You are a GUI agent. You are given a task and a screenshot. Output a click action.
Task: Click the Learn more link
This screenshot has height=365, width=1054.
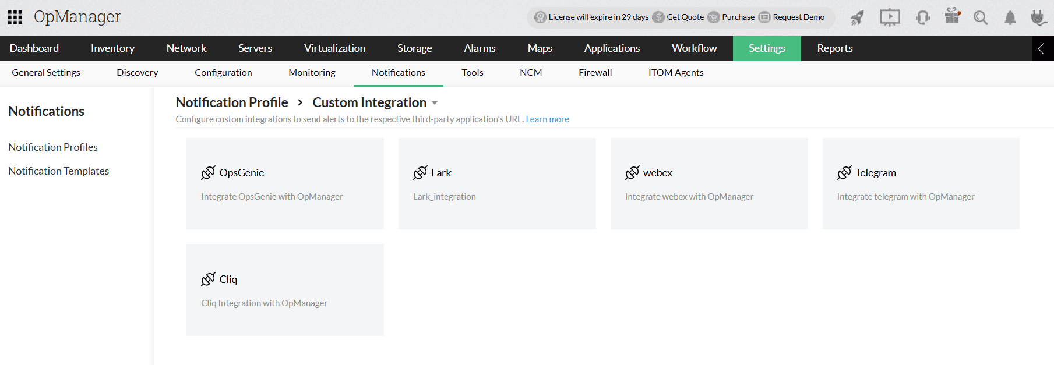[x=547, y=119]
